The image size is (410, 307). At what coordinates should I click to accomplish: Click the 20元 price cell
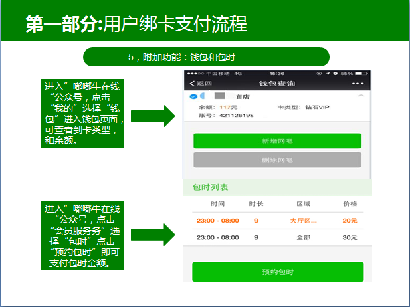coord(350,221)
